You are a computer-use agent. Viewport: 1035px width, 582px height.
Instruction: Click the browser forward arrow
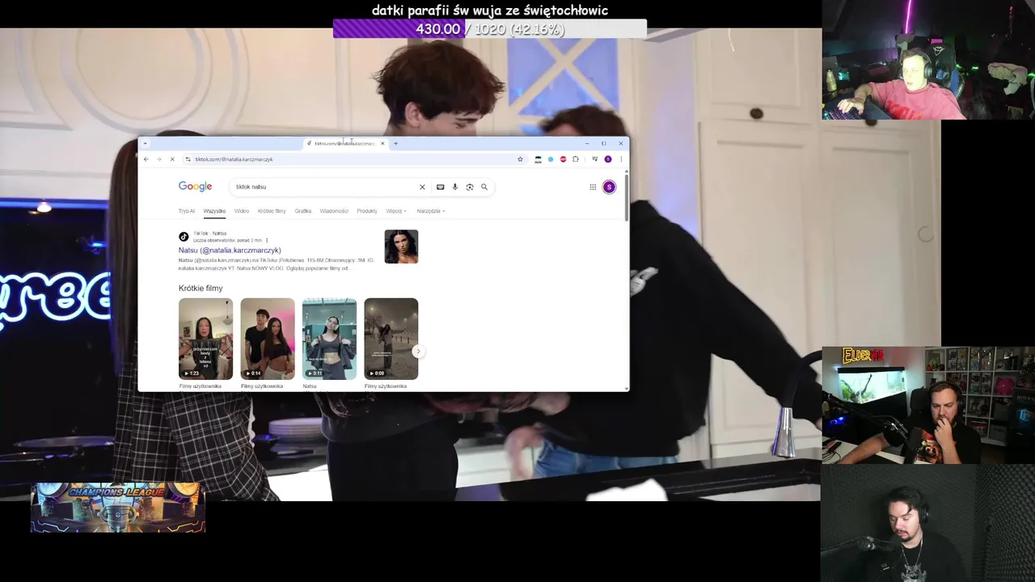click(158, 159)
